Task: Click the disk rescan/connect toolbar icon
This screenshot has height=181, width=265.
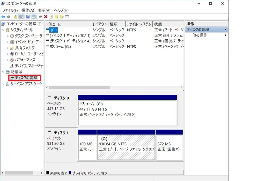Action: [x=40, y=17]
